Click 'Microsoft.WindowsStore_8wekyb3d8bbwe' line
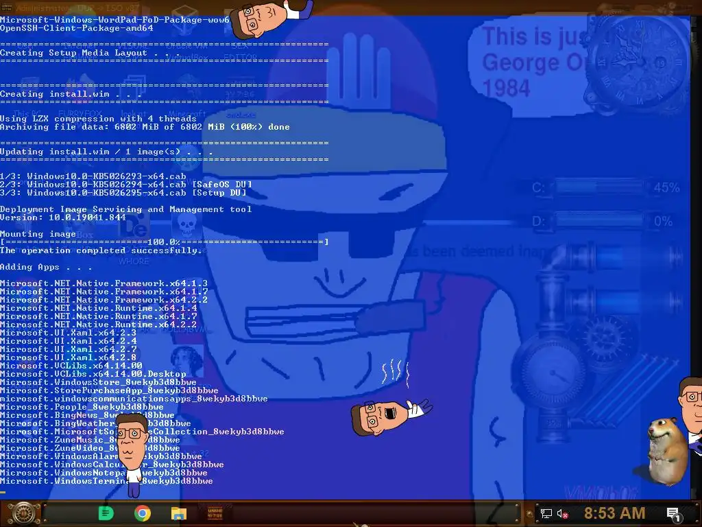The height and width of the screenshot is (527, 702). click(x=98, y=382)
